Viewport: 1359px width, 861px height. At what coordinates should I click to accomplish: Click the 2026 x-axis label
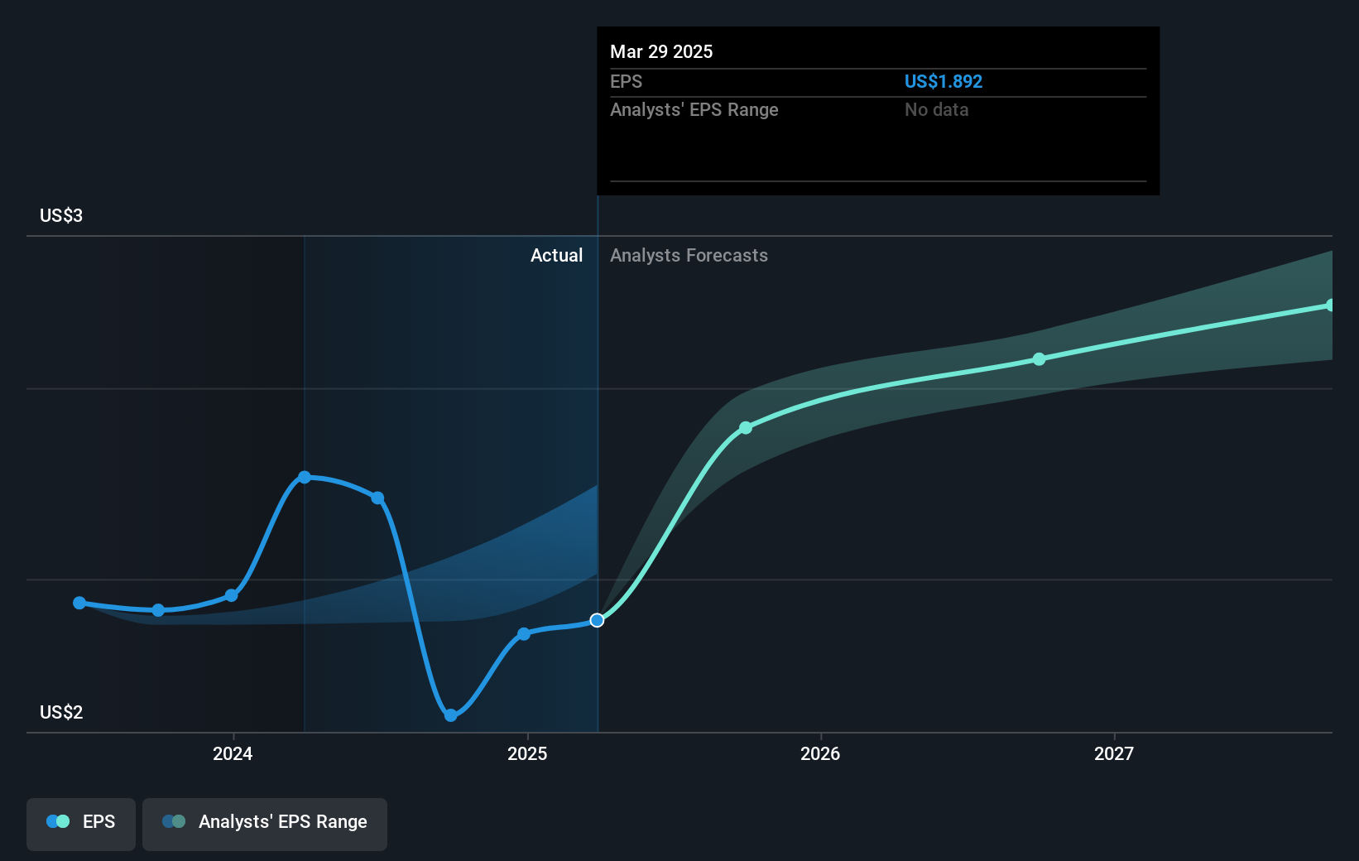click(820, 753)
